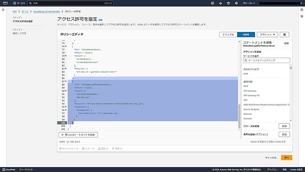Select ASC service
Image resolution: width=305 pixels, height=172 pixels.
pyautogui.click(x=245, y=100)
